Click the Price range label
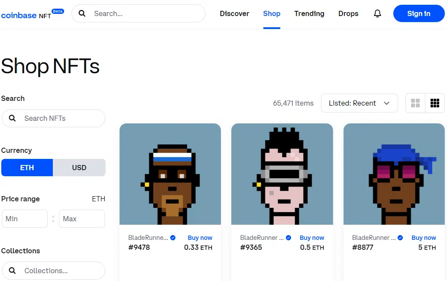Image resolution: width=447 pixels, height=281 pixels. pyautogui.click(x=20, y=199)
